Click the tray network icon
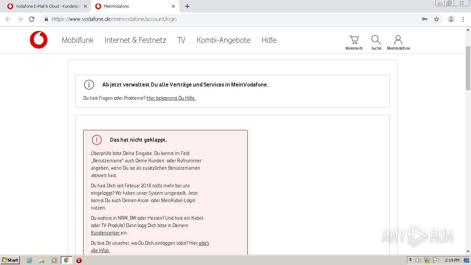Viewport: 471px width, 265px height. 427,260
